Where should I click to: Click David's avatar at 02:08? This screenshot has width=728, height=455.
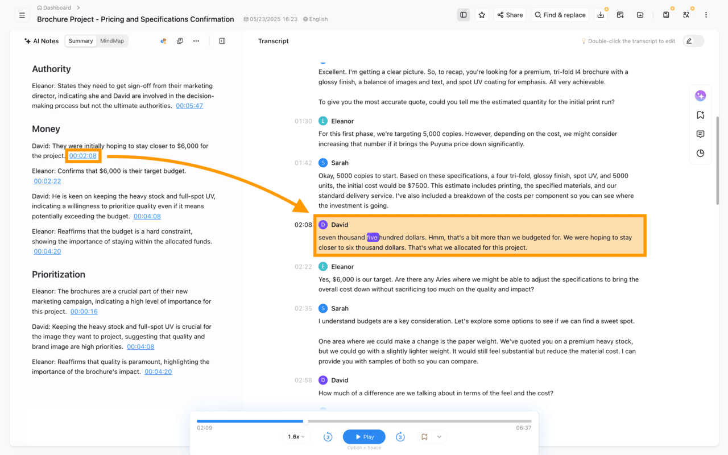(323, 225)
